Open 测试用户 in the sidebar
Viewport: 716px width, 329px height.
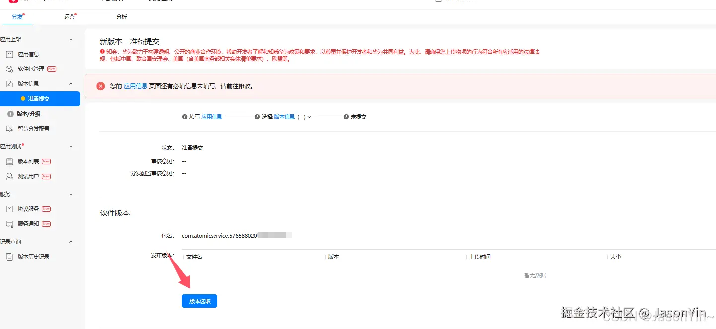tap(28, 176)
